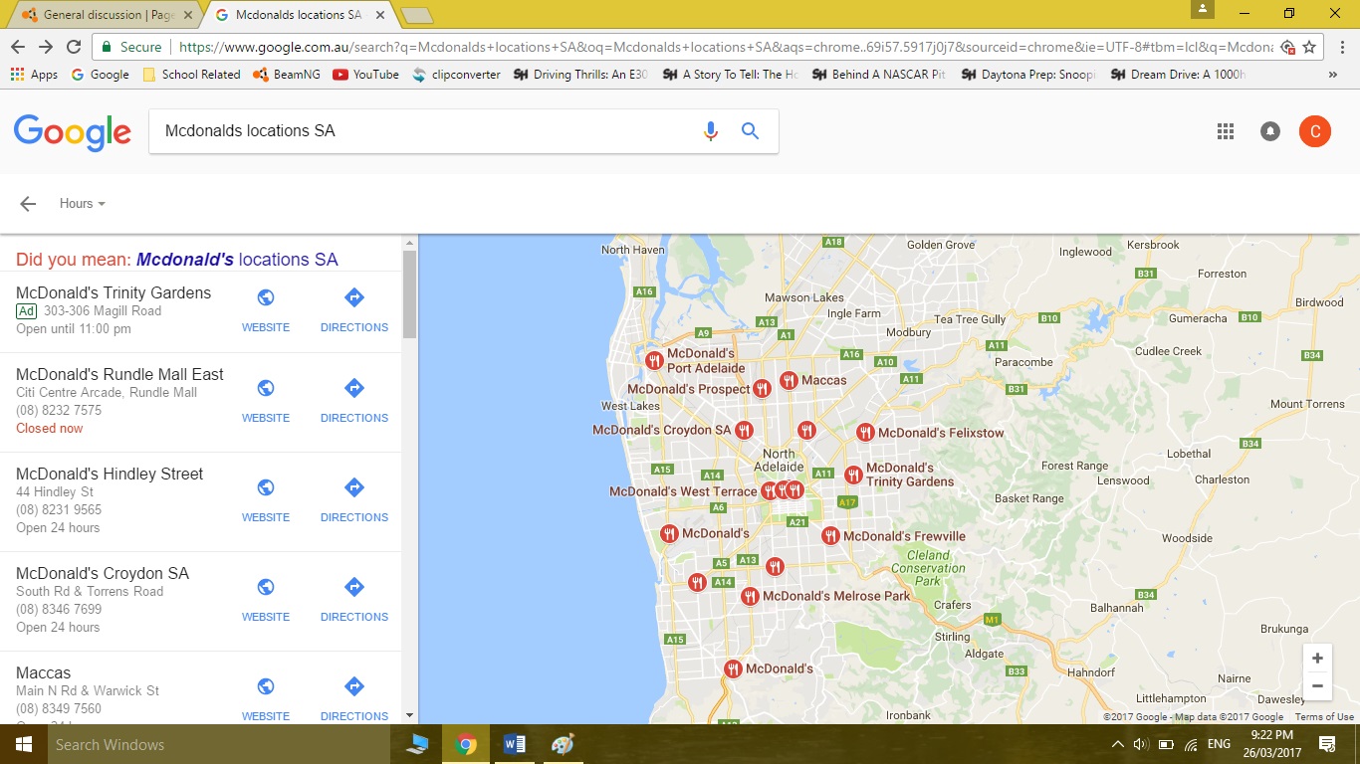1360x764 pixels.
Task: Bookmark page with the star icon
Action: [x=1310, y=47]
